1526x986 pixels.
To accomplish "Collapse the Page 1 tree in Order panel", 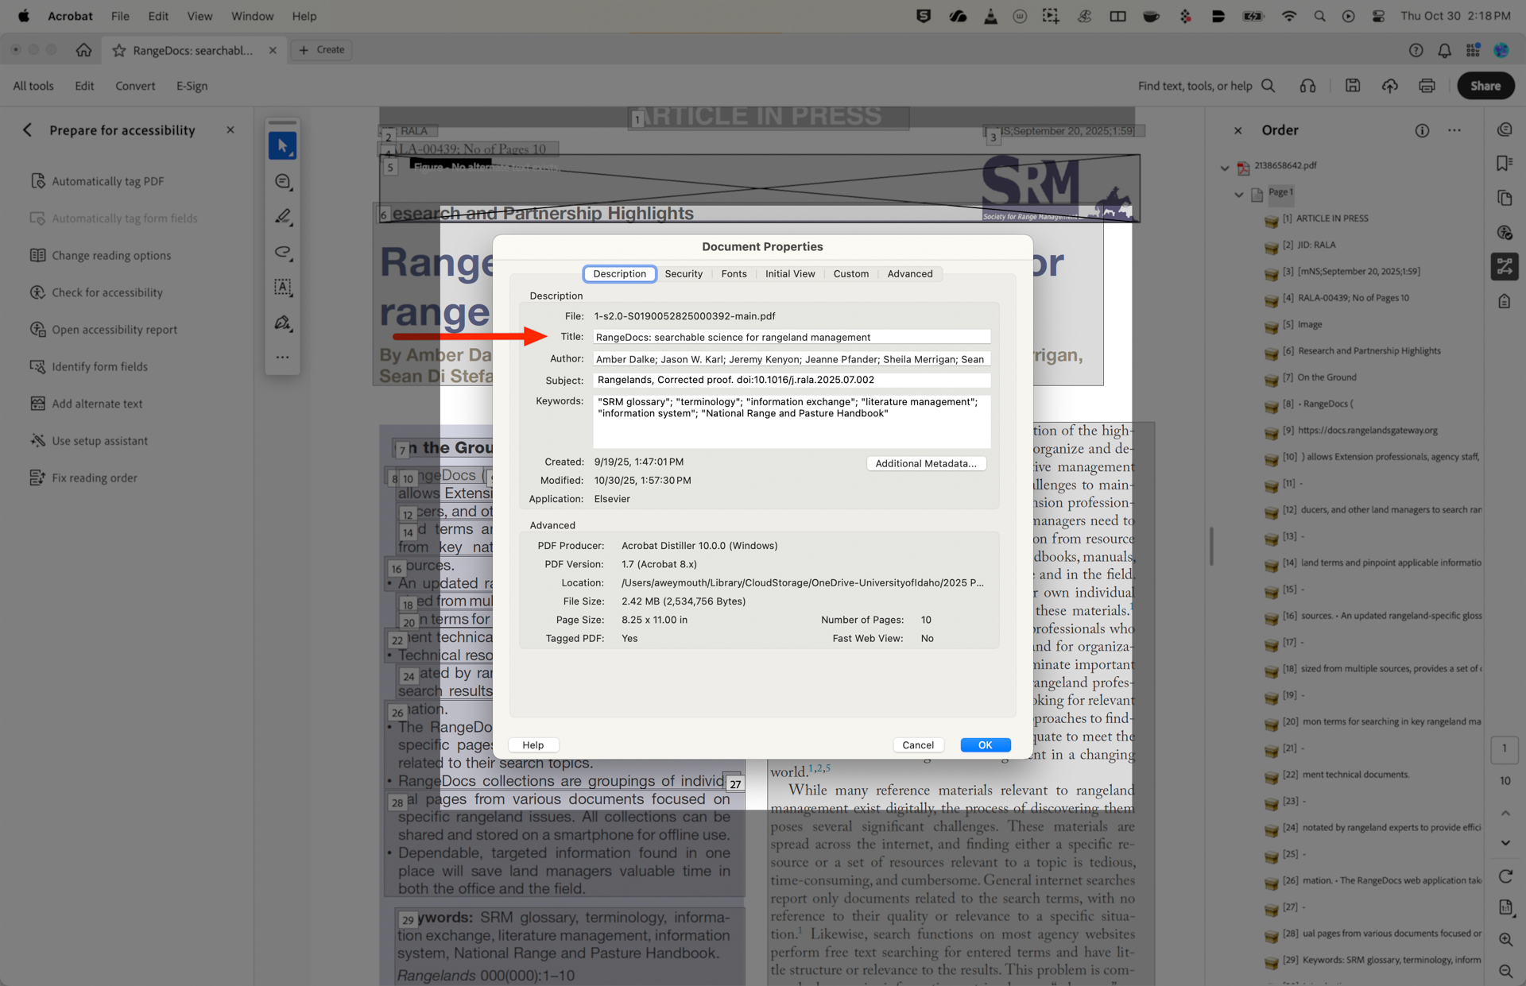I will (x=1238, y=194).
